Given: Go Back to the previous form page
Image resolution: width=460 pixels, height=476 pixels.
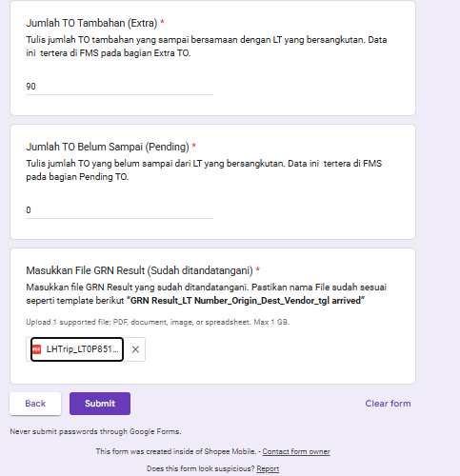Looking at the screenshot, I should (x=35, y=404).
